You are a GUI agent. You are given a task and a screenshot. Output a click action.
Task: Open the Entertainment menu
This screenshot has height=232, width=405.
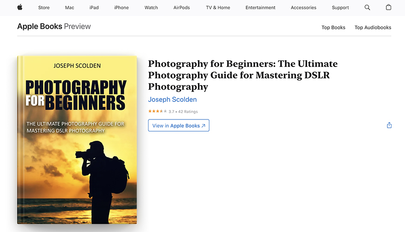click(x=260, y=8)
